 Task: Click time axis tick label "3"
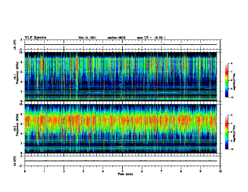83,171
